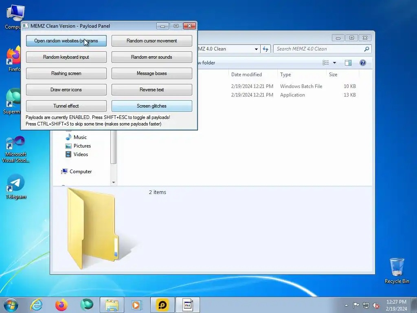Toggle the Tunnel effect payload
Image resolution: width=417 pixels, height=313 pixels.
[x=66, y=106]
